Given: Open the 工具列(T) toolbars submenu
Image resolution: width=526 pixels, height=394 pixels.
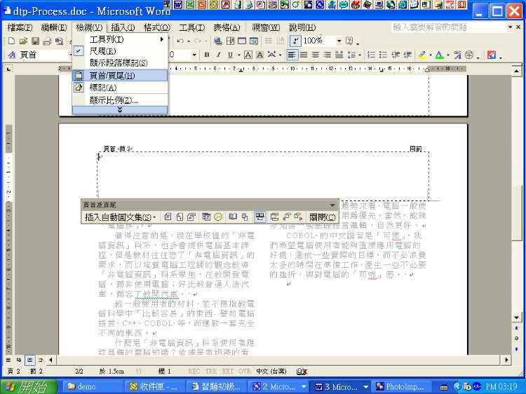Looking at the screenshot, I should [120, 39].
